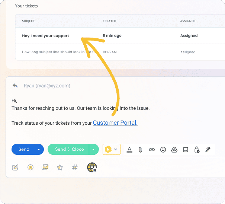
Task: Click Assigned status of 10:45 AM ticket
Action: tap(188, 52)
